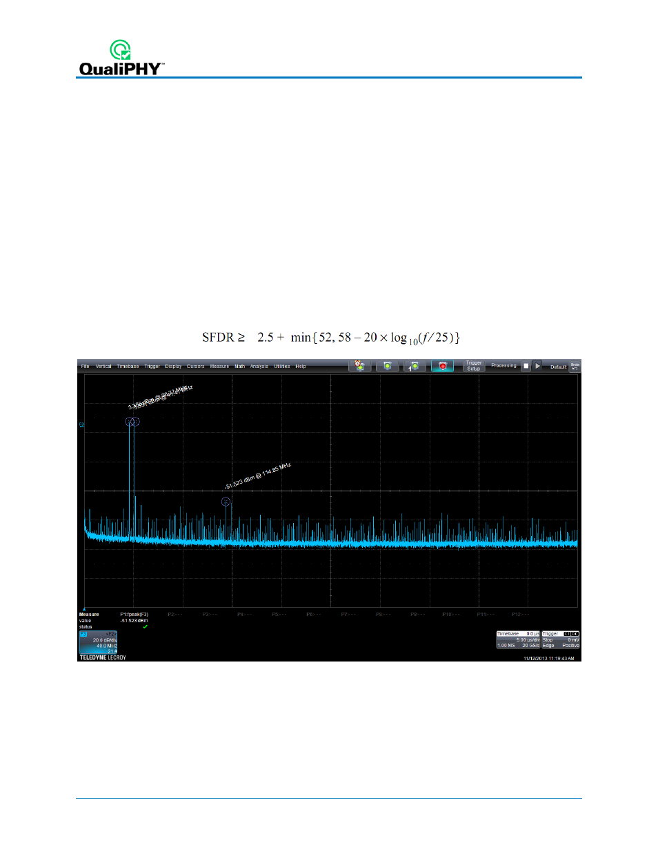Click the red Stop trigger icon
658x851 pixels.
tap(443, 366)
